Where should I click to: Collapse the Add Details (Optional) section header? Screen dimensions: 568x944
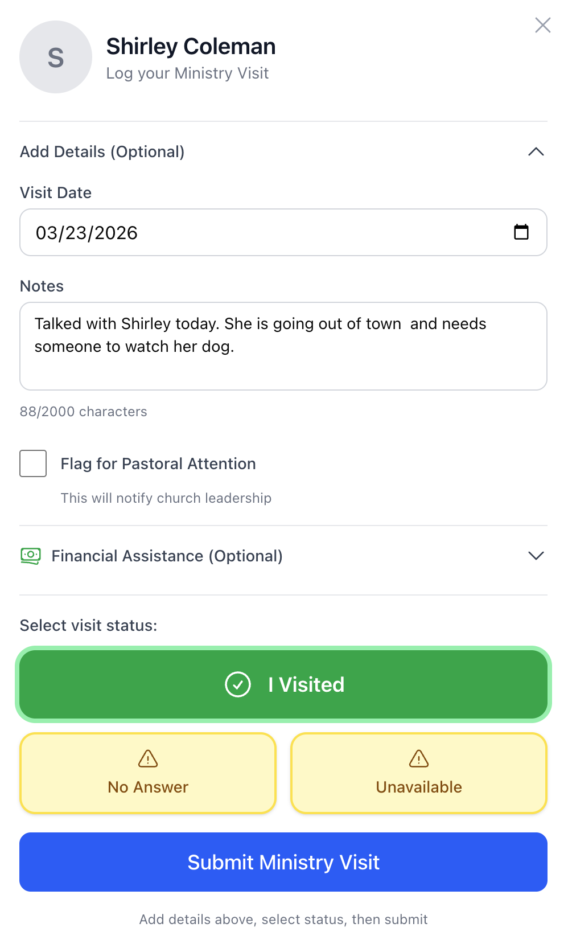coord(102,152)
